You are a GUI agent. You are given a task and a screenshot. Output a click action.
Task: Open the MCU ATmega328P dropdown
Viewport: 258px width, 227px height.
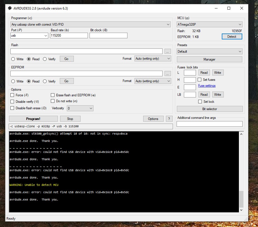(209, 25)
